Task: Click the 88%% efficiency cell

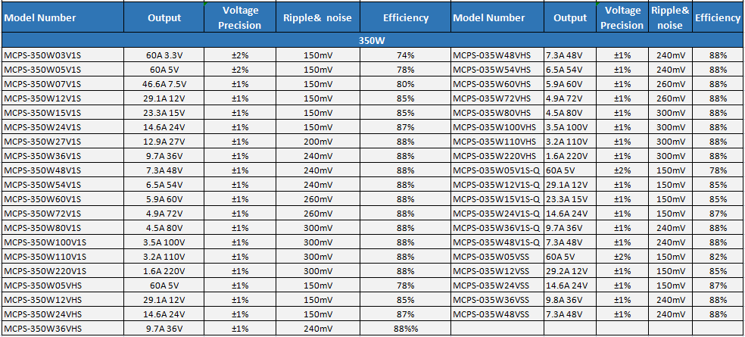Action: 406,329
